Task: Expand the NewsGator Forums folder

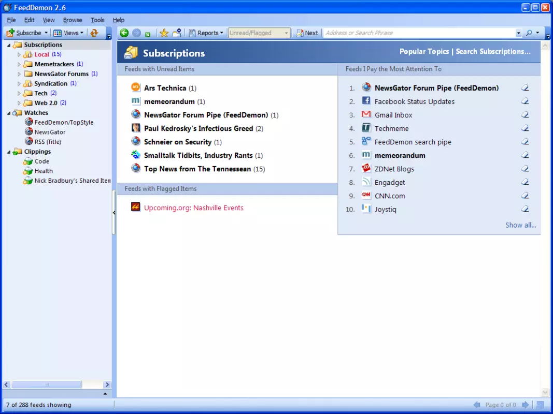Action: coord(19,74)
